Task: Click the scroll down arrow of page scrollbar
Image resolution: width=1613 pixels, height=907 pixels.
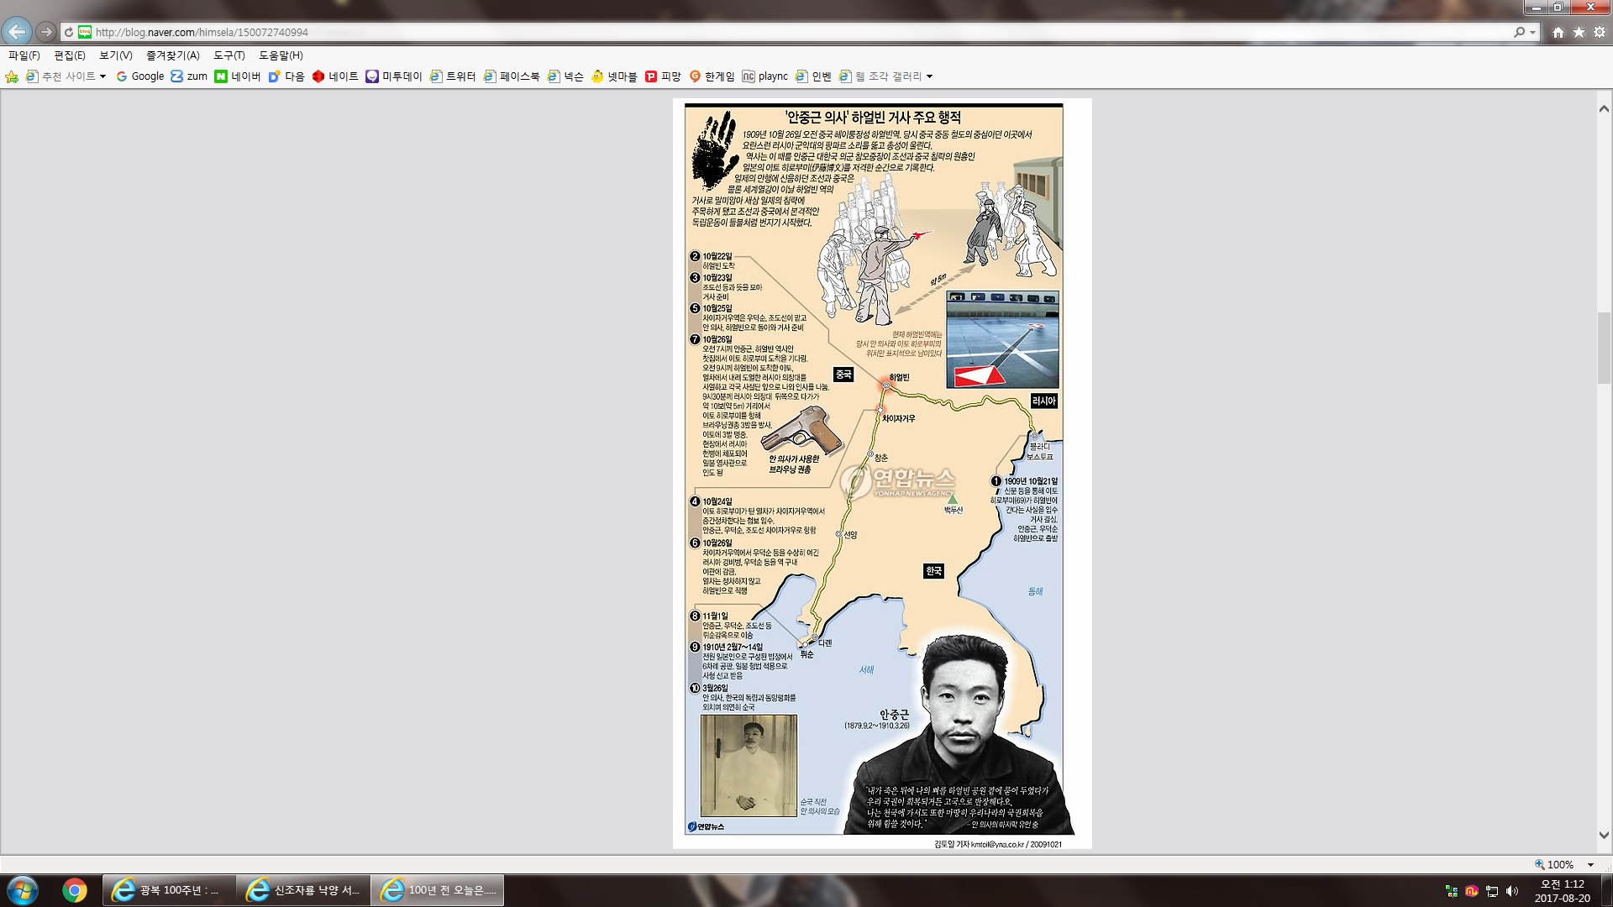Action: pyautogui.click(x=1604, y=835)
